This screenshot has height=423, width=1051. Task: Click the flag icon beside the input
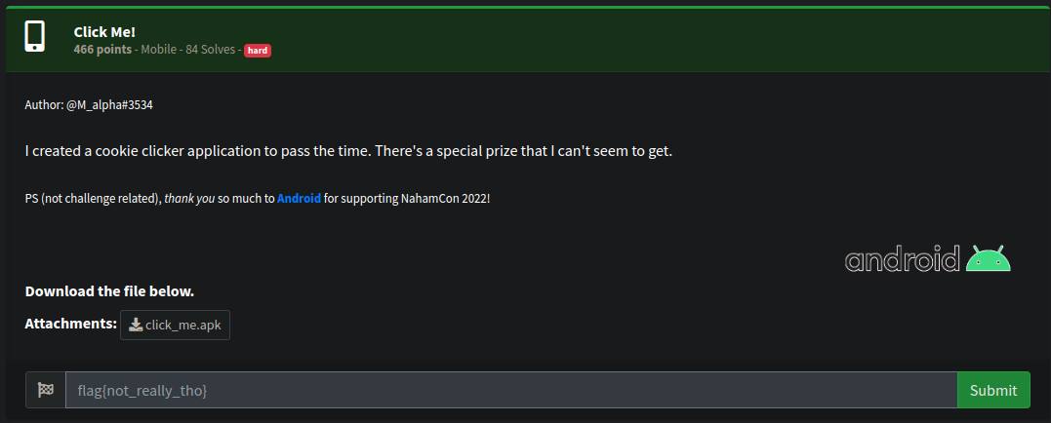(x=45, y=390)
